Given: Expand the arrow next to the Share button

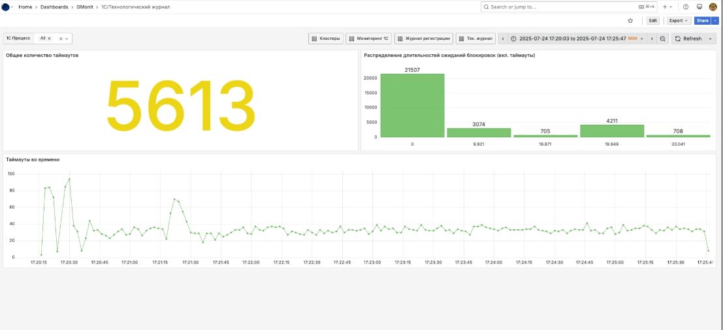Looking at the screenshot, I should (x=715, y=20).
